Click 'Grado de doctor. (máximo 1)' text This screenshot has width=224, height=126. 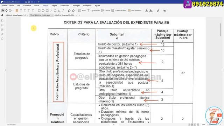click(x=118, y=44)
